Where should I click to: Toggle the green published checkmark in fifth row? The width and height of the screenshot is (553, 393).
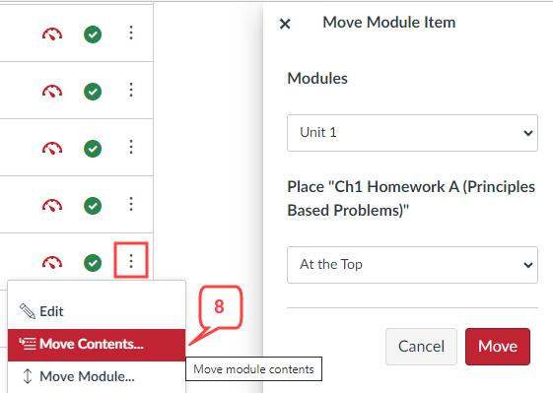[x=93, y=263]
